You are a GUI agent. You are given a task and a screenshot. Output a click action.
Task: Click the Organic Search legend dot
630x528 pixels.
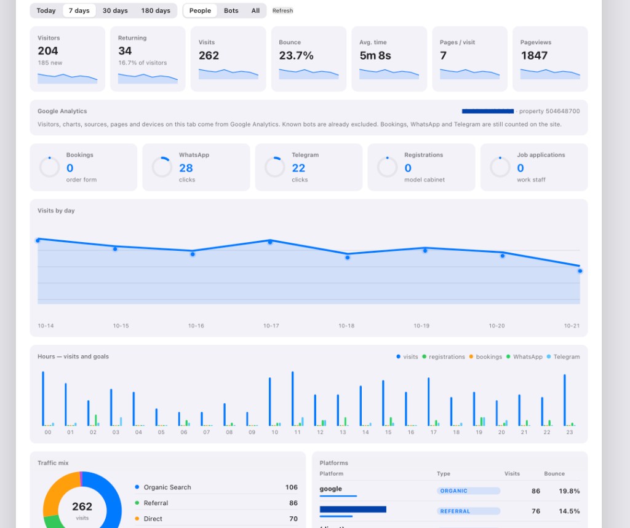(137, 487)
